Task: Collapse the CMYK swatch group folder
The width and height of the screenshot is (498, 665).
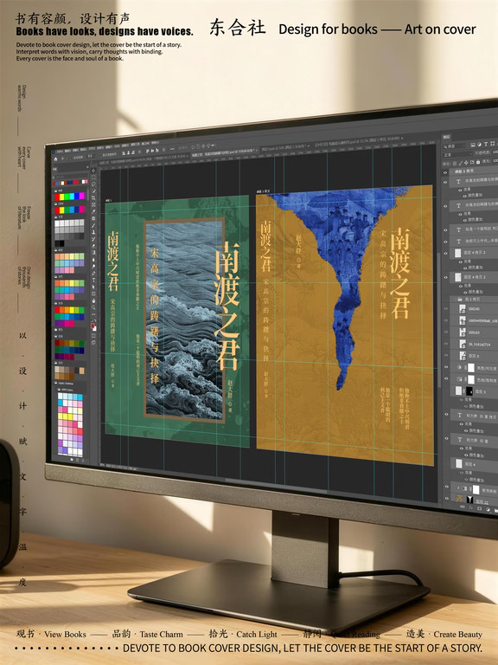Action: pyautogui.click(x=54, y=204)
